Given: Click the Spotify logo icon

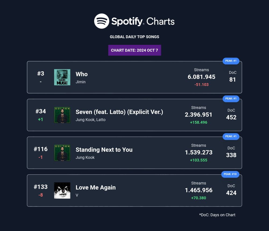Looking at the screenshot, I should [102, 21].
